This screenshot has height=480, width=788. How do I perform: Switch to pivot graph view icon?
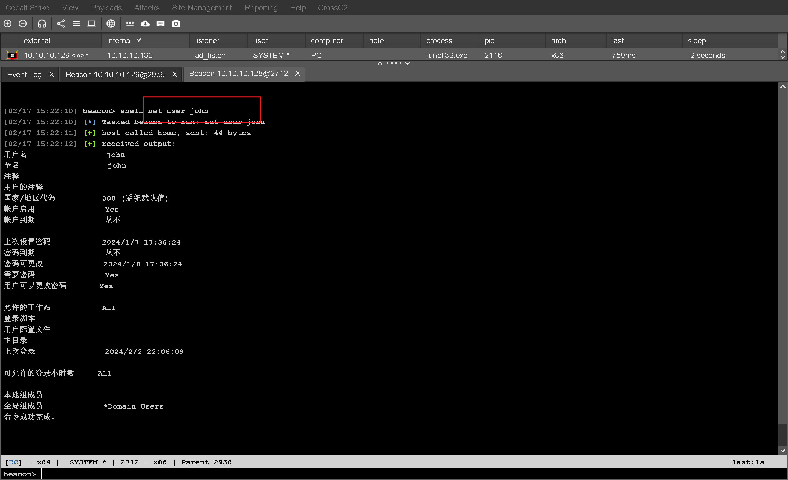pos(61,24)
